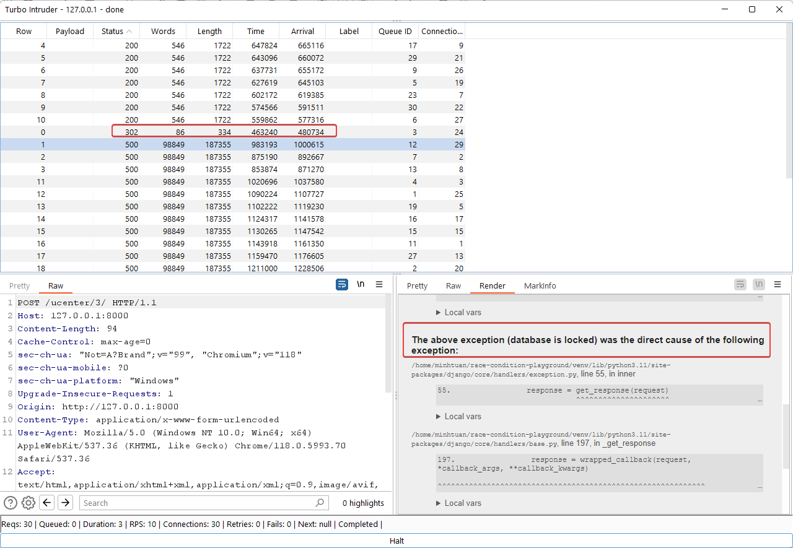793x548 pixels.
Task: Open the response viewer hamburger menu
Action: point(778,285)
